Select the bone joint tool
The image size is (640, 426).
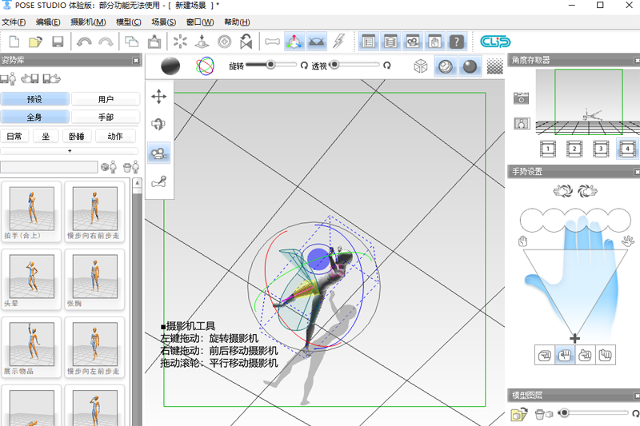click(x=159, y=181)
